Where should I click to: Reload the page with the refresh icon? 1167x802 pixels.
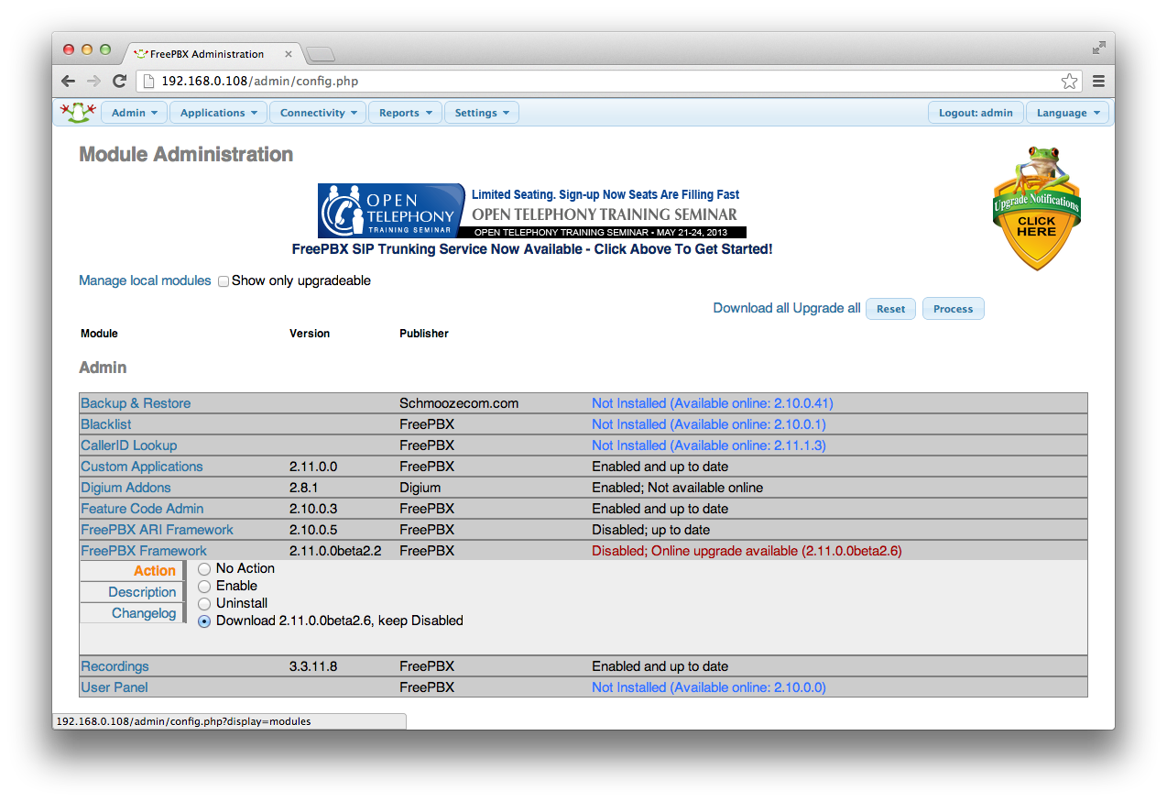[119, 81]
